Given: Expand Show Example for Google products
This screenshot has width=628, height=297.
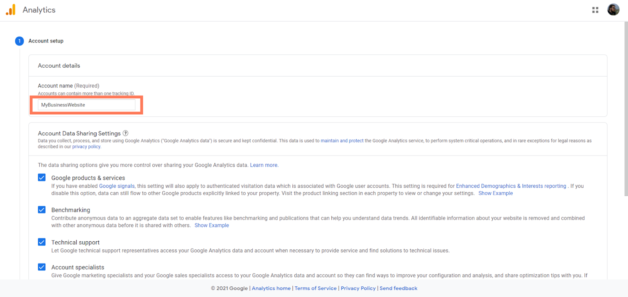Looking at the screenshot, I should [495, 193].
